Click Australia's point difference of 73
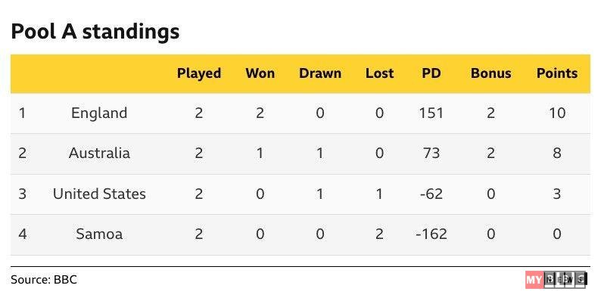 tap(431, 154)
